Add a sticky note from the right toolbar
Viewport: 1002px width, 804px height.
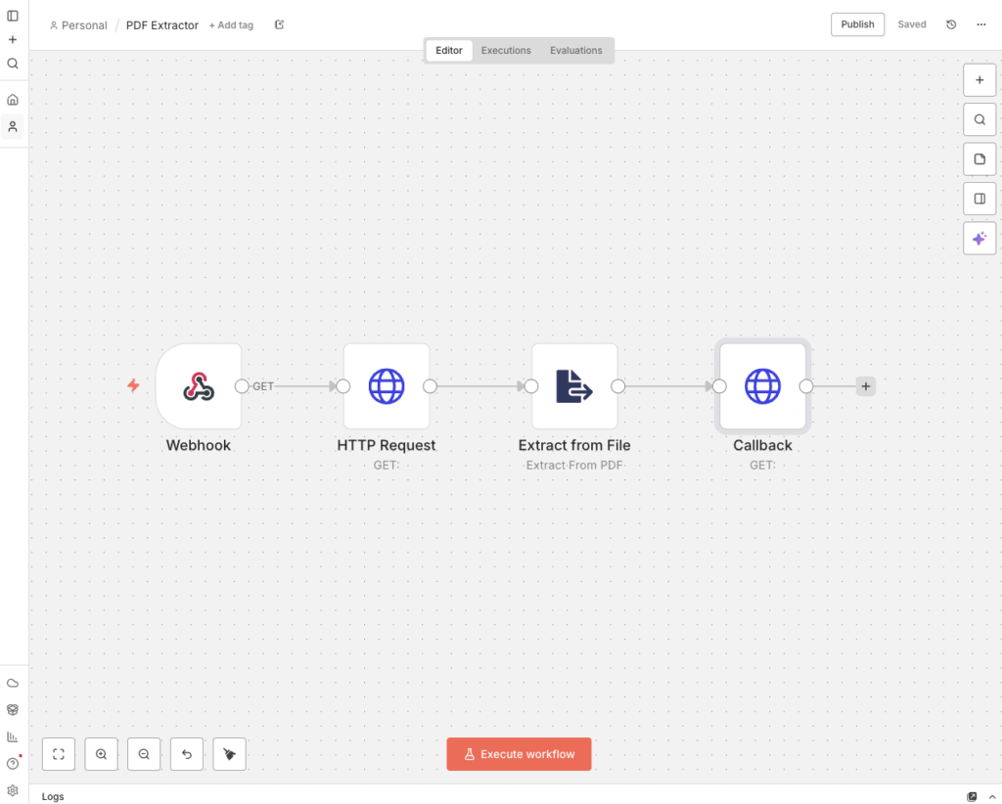click(x=979, y=158)
